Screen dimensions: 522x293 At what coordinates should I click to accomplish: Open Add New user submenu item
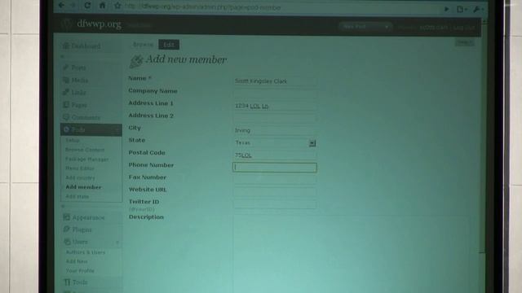tap(77, 262)
